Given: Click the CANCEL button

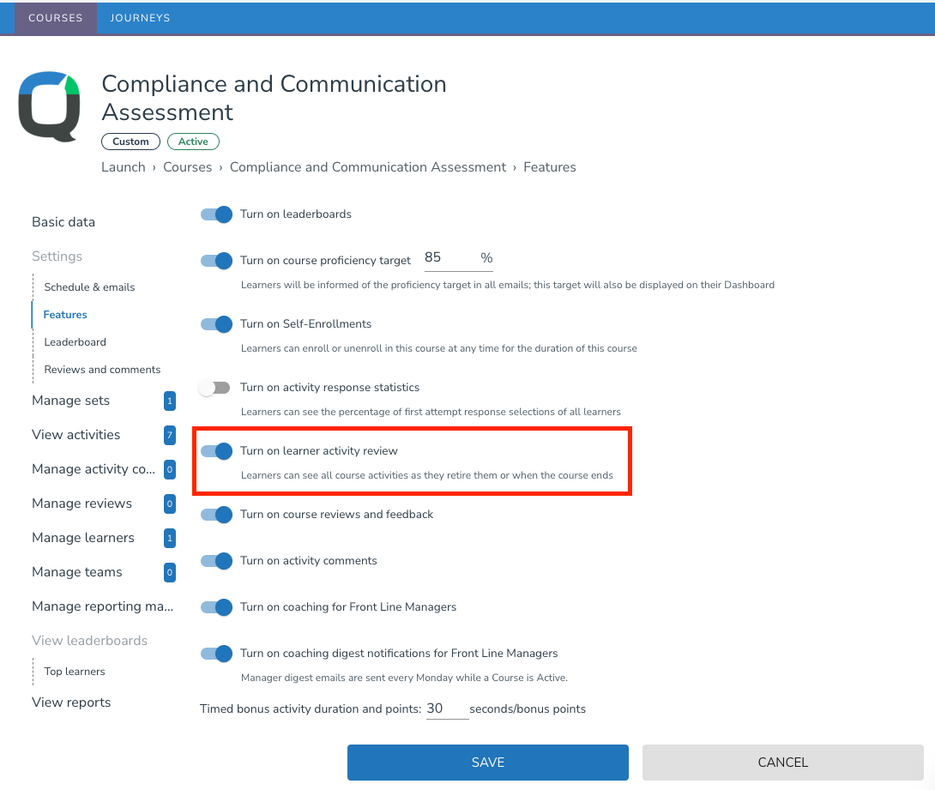Looking at the screenshot, I should coord(783,763).
